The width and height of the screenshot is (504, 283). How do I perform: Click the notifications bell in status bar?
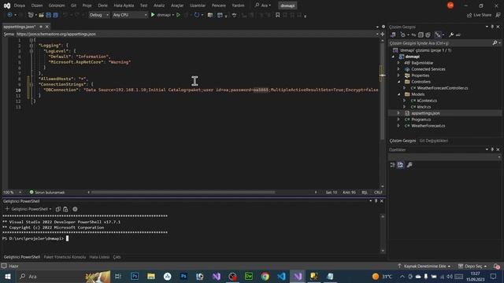click(x=497, y=266)
